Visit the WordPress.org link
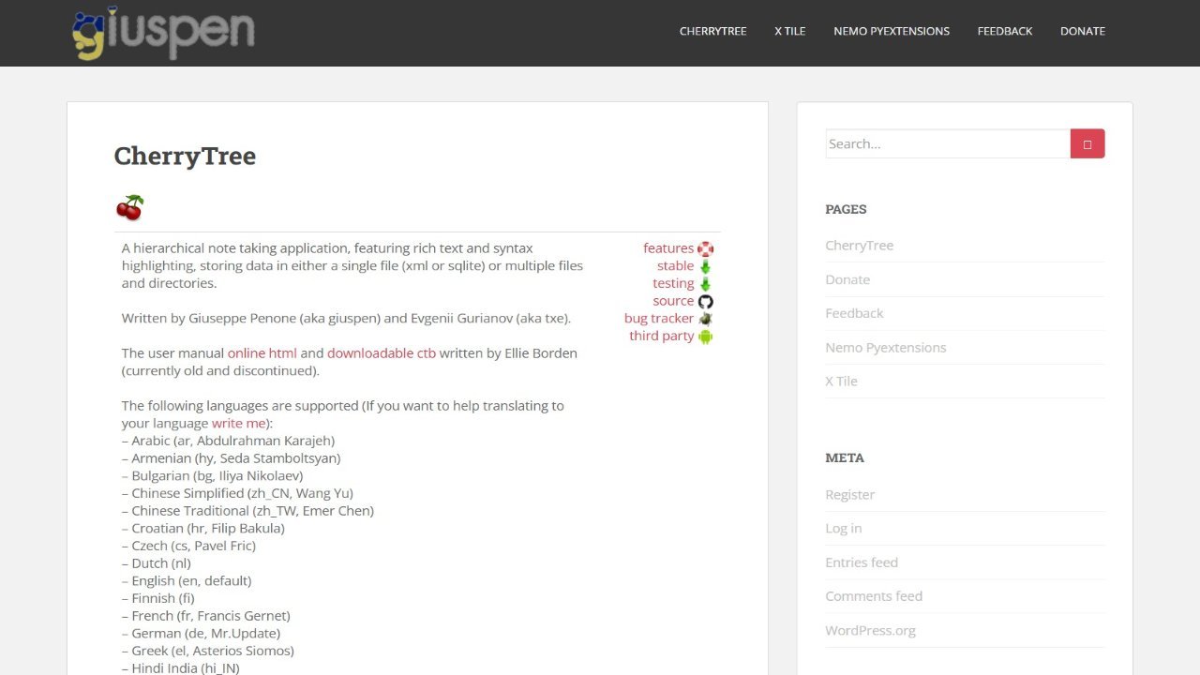1200x675 pixels. pos(871,630)
